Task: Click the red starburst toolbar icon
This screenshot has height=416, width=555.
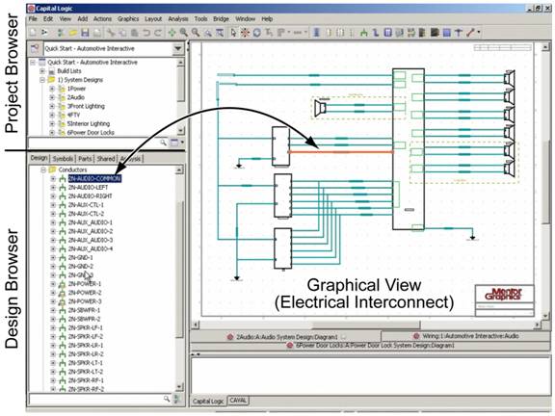Action: point(245,33)
